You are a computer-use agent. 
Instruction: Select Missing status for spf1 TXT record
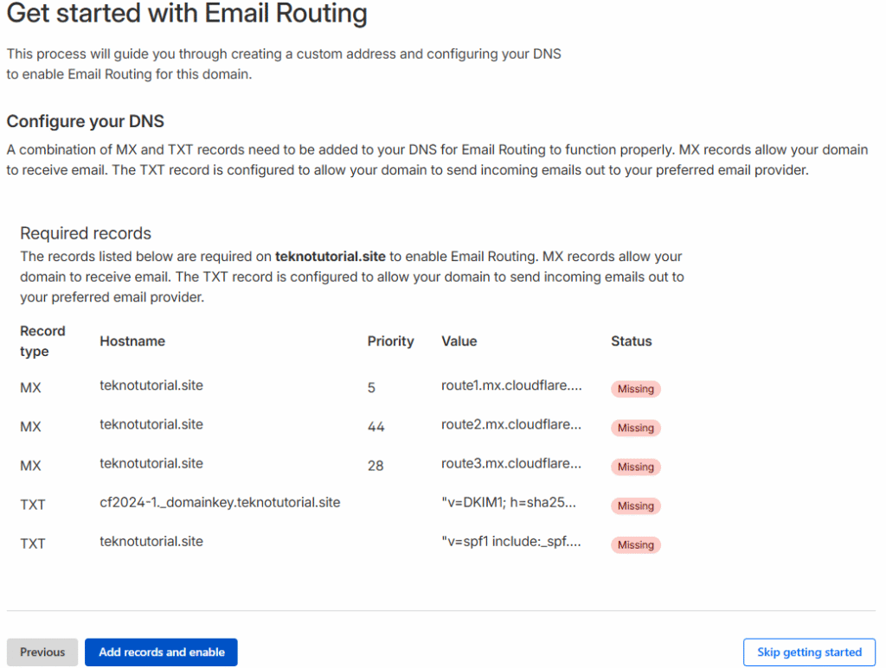coord(636,544)
